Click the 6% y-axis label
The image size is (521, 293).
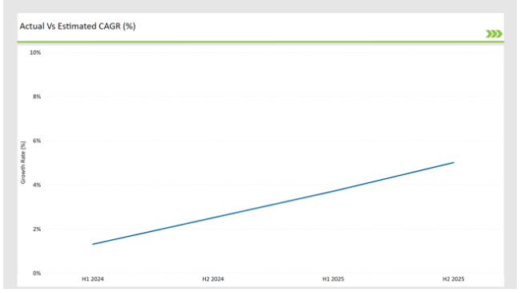(x=37, y=140)
